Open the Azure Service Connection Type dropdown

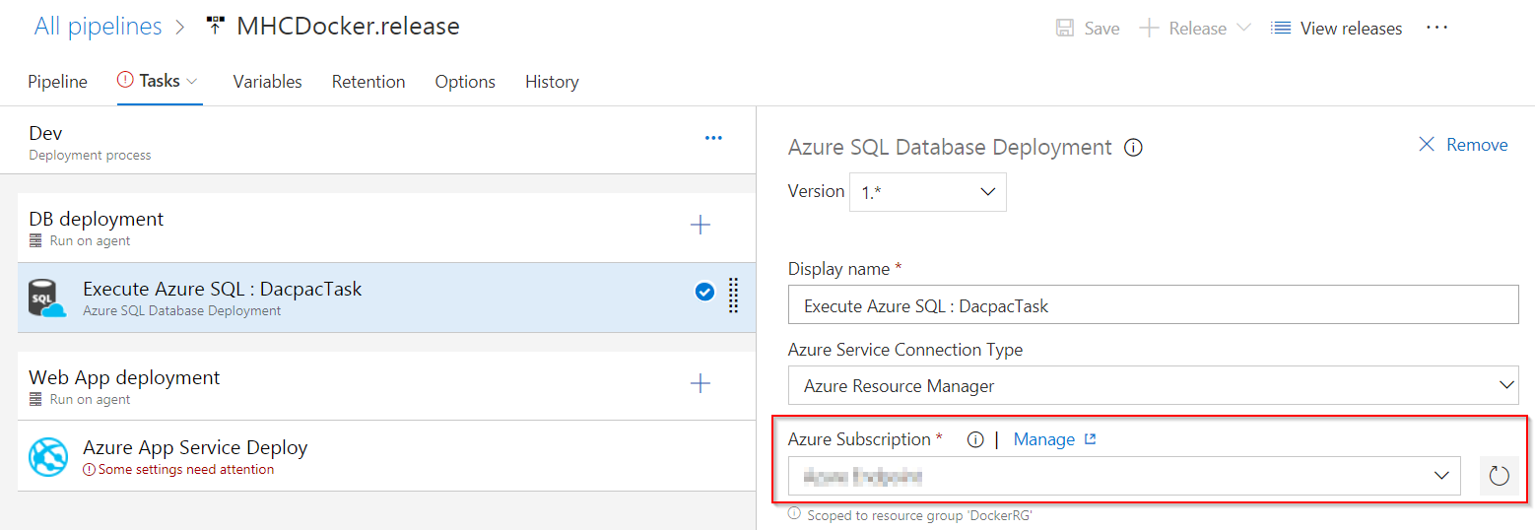tap(1154, 385)
